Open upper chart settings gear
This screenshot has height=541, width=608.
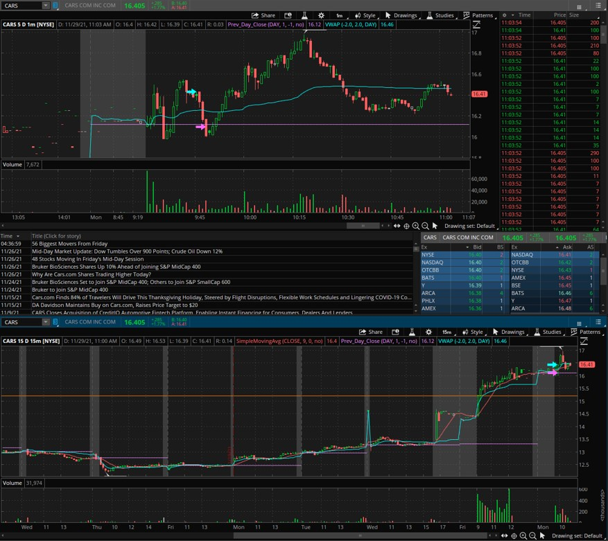coord(321,15)
